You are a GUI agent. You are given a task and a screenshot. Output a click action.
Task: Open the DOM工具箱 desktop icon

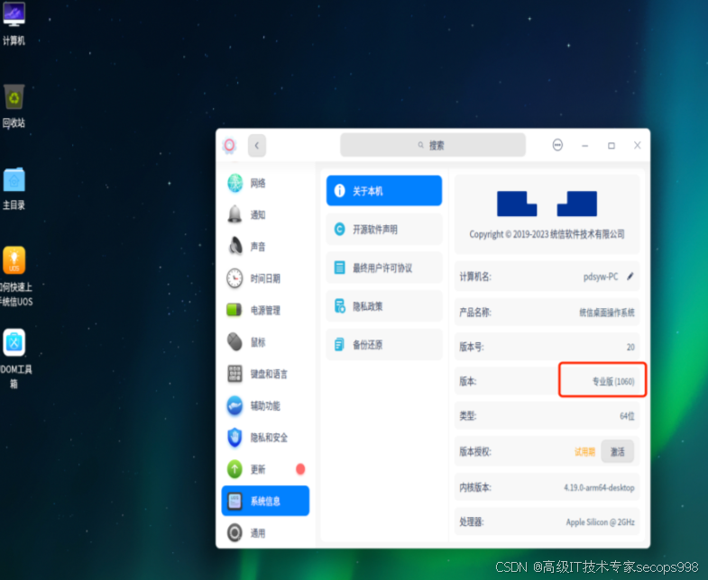pos(15,358)
